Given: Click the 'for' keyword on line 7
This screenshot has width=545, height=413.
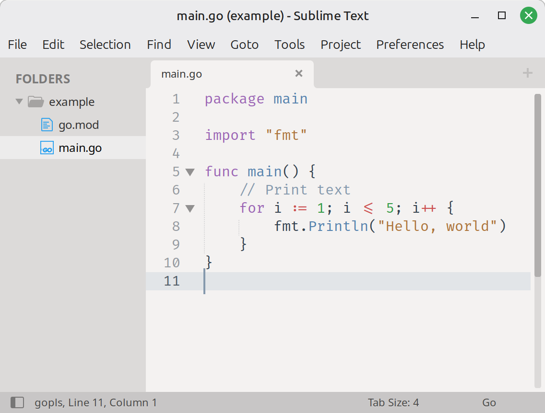Looking at the screenshot, I should point(252,208).
